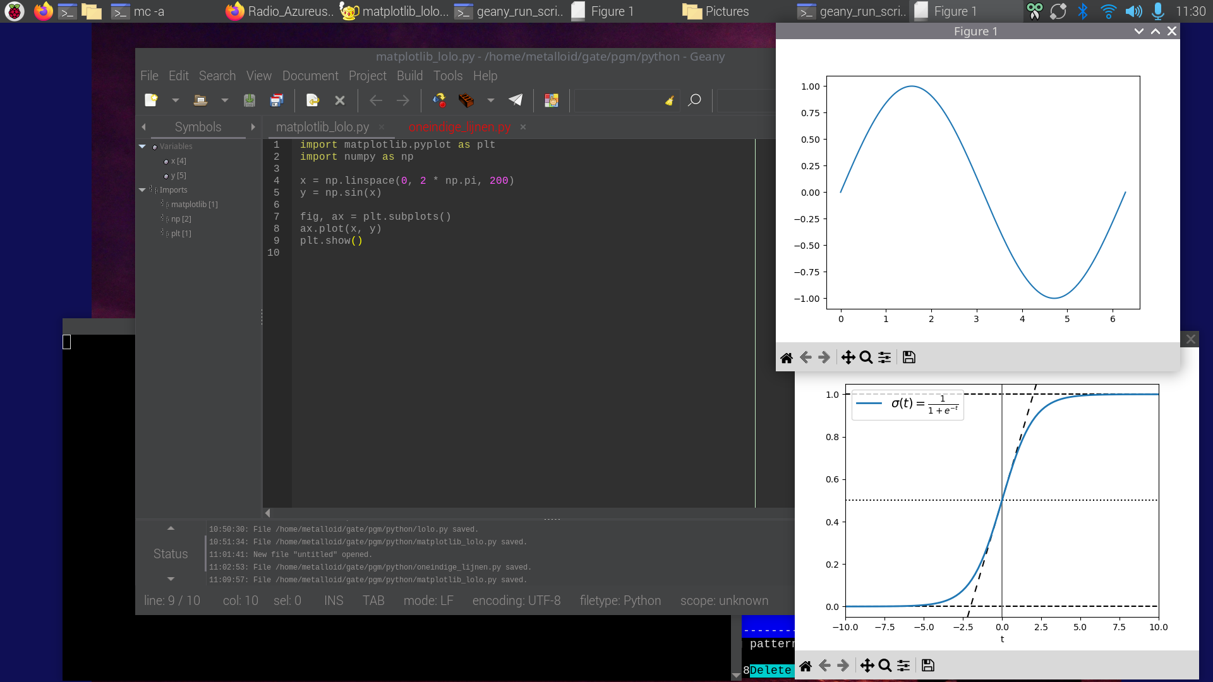Click the Status messages tab label
The image size is (1213, 682).
click(171, 554)
